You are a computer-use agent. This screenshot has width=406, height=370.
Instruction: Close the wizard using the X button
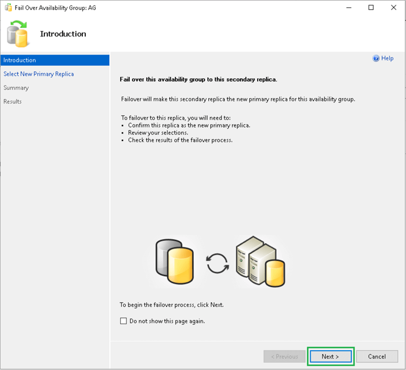[394, 8]
